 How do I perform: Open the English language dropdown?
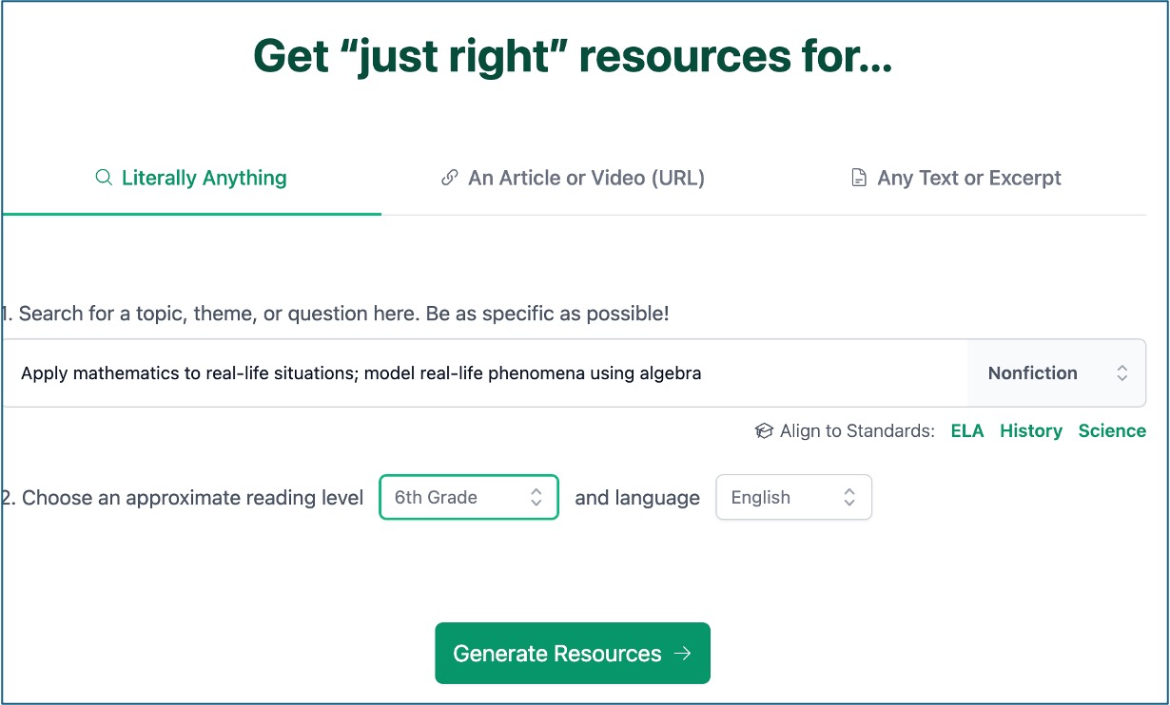[792, 497]
